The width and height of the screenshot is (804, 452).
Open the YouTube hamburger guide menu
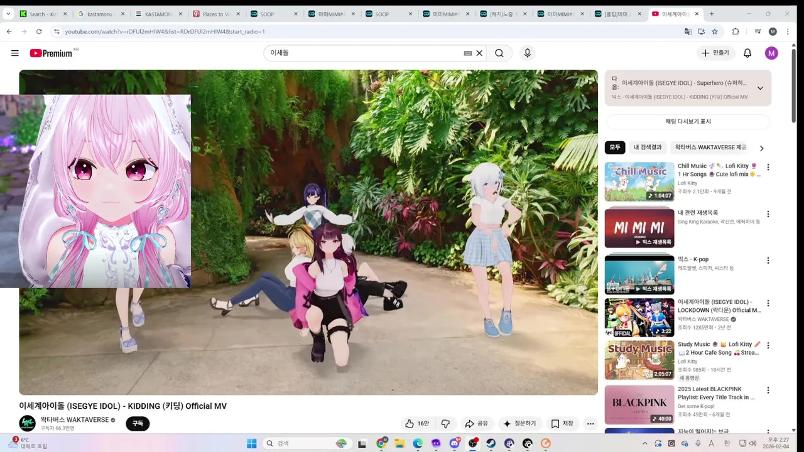point(15,53)
